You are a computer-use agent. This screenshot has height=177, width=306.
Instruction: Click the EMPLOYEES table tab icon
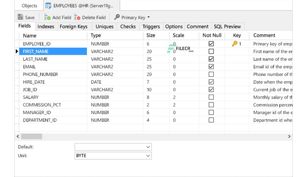(x=48, y=6)
